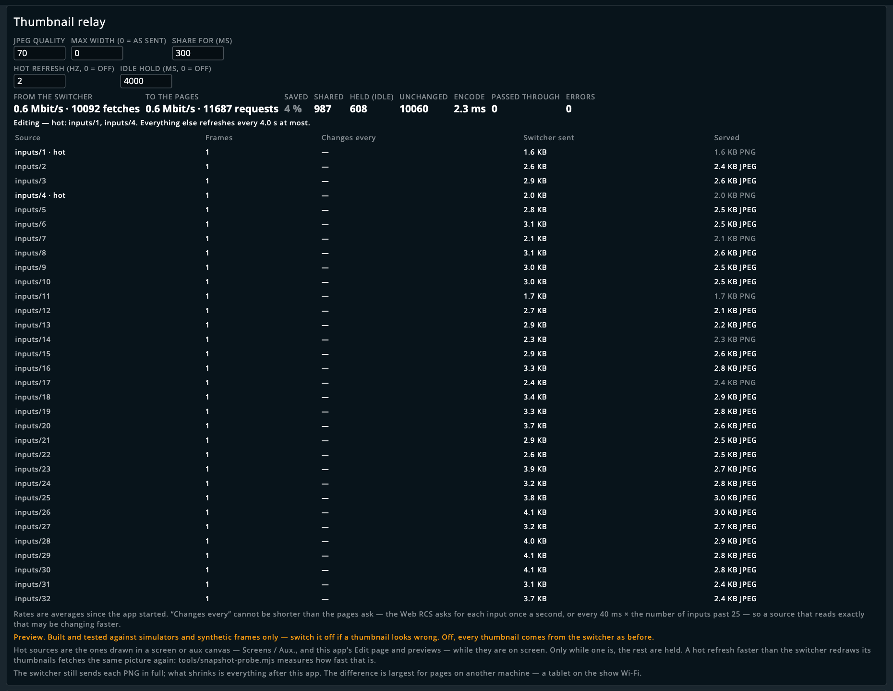Click the 'Switcher sent' column header
The image size is (893, 691).
pos(549,138)
